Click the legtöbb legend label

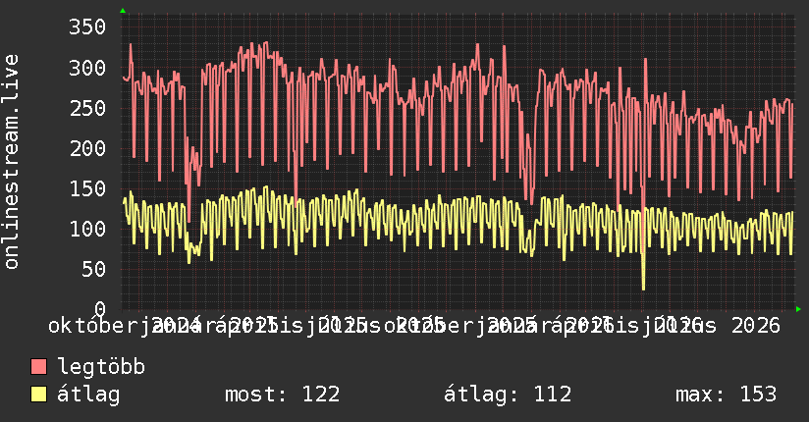tap(101, 367)
